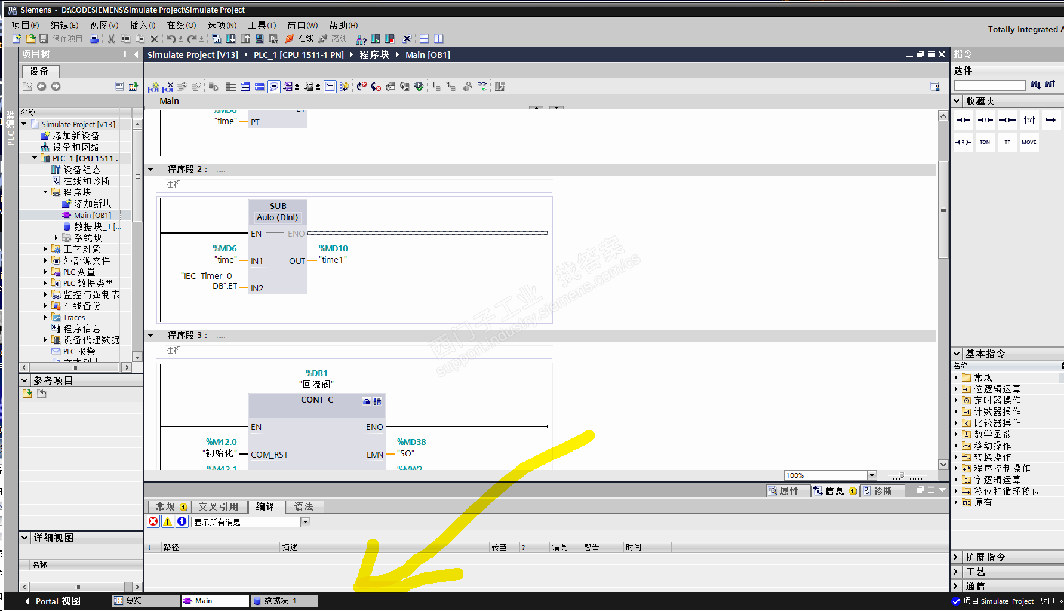
Task: Toggle network comments display in editor toolbar
Action: (x=330, y=87)
